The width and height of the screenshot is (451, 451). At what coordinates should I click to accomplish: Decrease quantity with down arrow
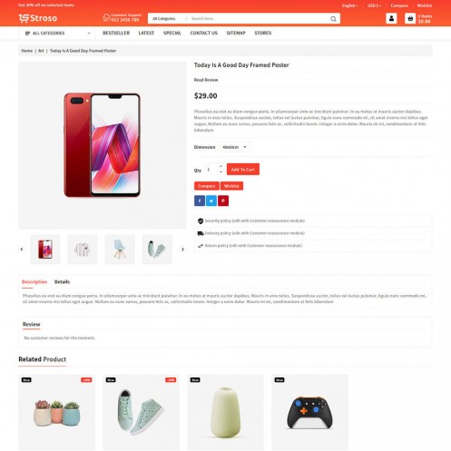click(x=221, y=172)
